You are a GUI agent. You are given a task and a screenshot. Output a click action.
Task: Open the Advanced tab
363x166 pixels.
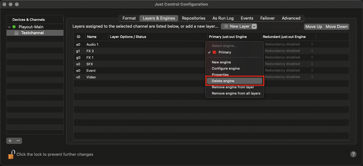291,18
